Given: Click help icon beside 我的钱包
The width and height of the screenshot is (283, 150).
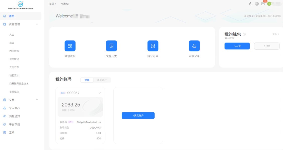Looking at the screenshot, I should coord(244,34).
